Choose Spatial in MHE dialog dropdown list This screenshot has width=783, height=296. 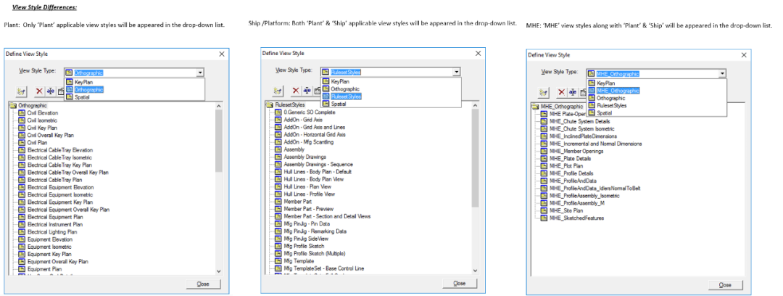pos(657,113)
